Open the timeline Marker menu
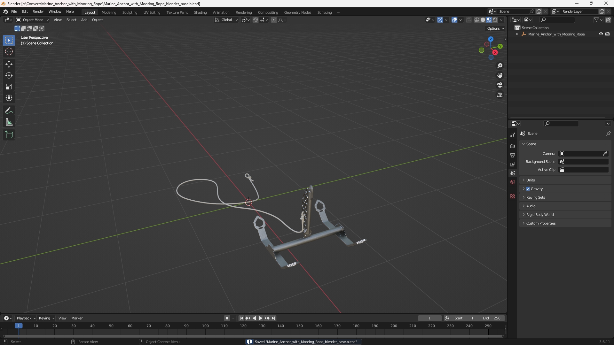 click(77, 318)
